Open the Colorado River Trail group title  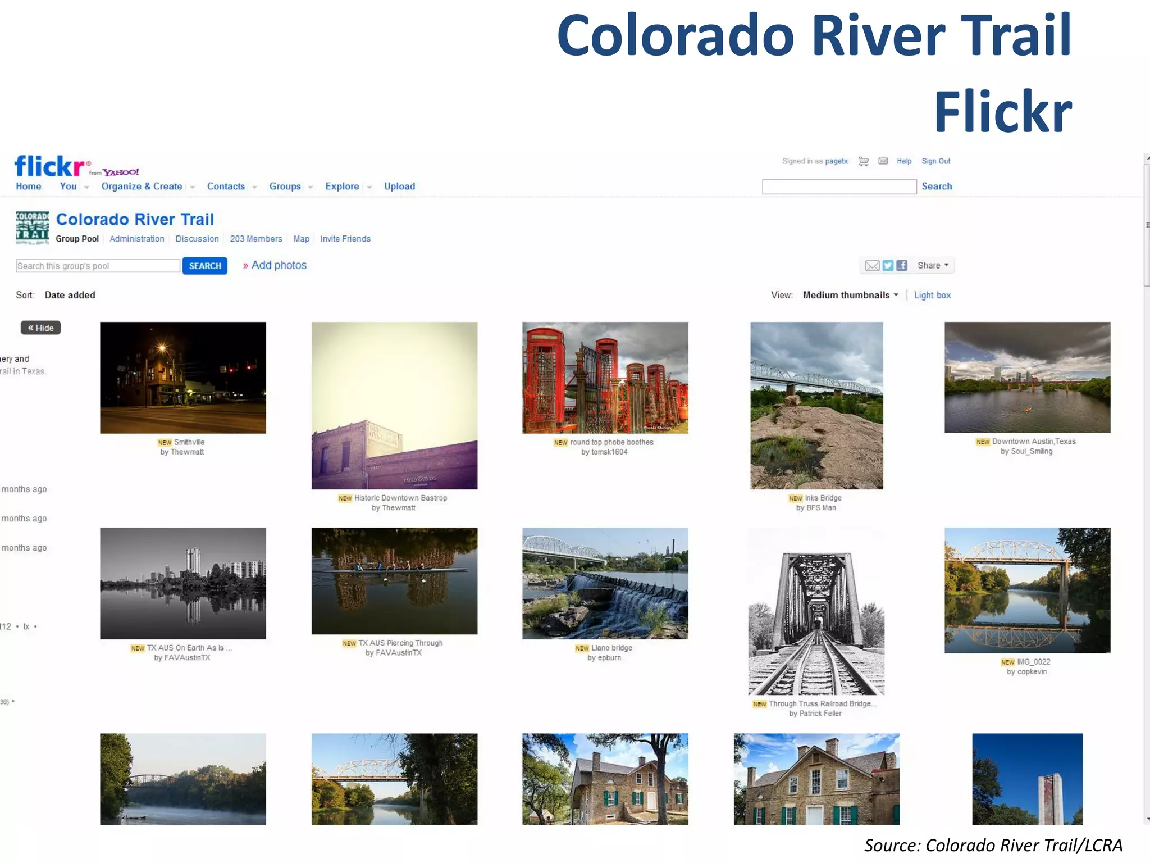pos(135,219)
